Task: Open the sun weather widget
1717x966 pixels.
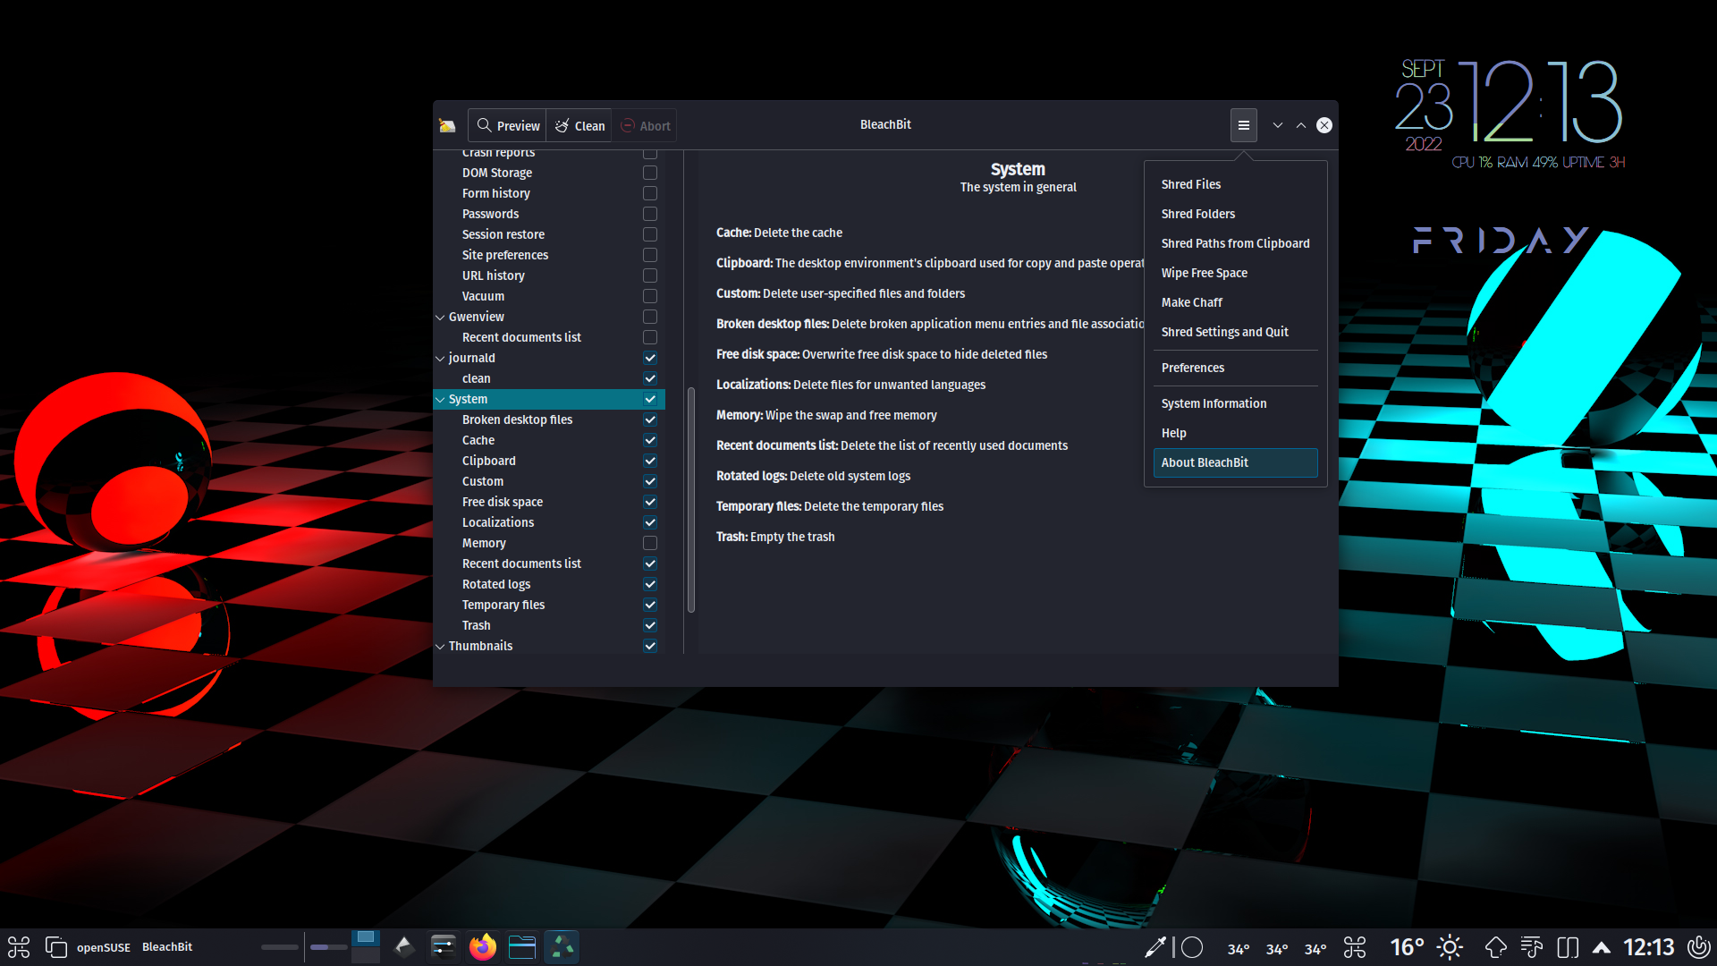Action: 1450,947
